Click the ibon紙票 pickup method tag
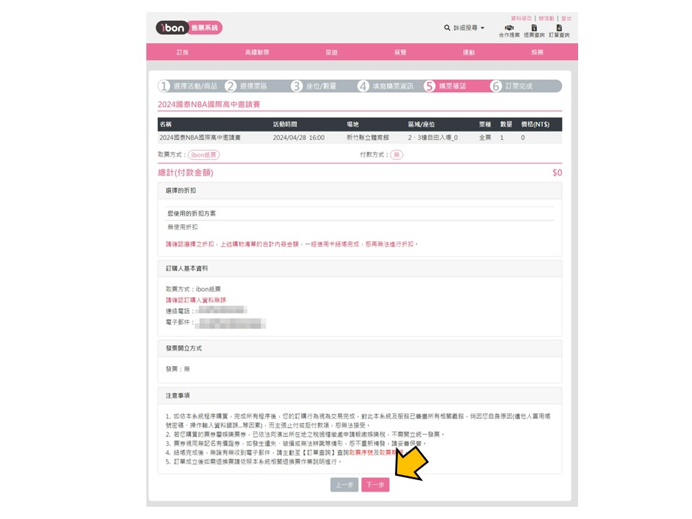The image size is (692, 519). (205, 155)
